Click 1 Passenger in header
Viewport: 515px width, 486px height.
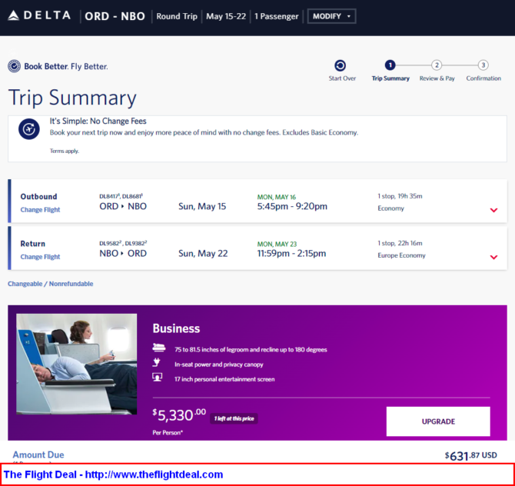277,16
